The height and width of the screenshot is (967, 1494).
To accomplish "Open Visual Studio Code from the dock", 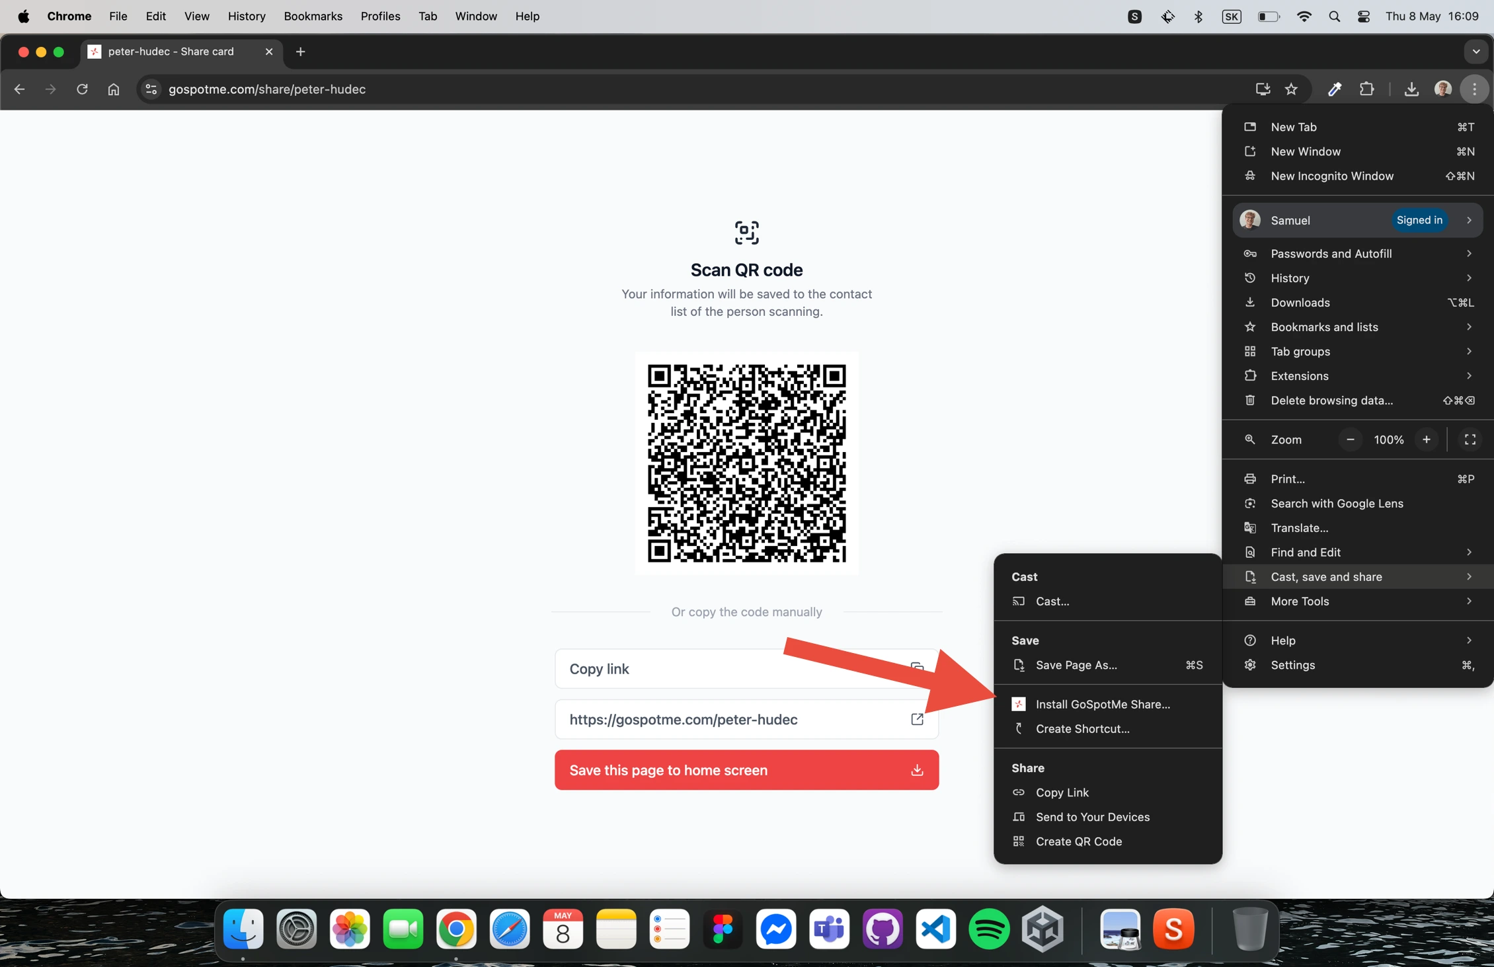I will (936, 929).
